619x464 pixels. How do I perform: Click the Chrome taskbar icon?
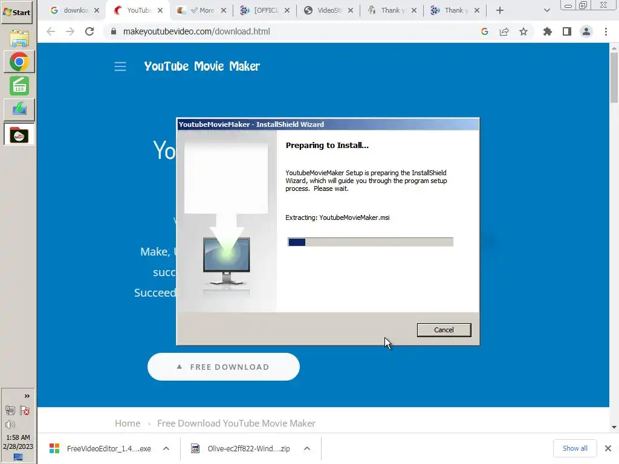click(19, 62)
